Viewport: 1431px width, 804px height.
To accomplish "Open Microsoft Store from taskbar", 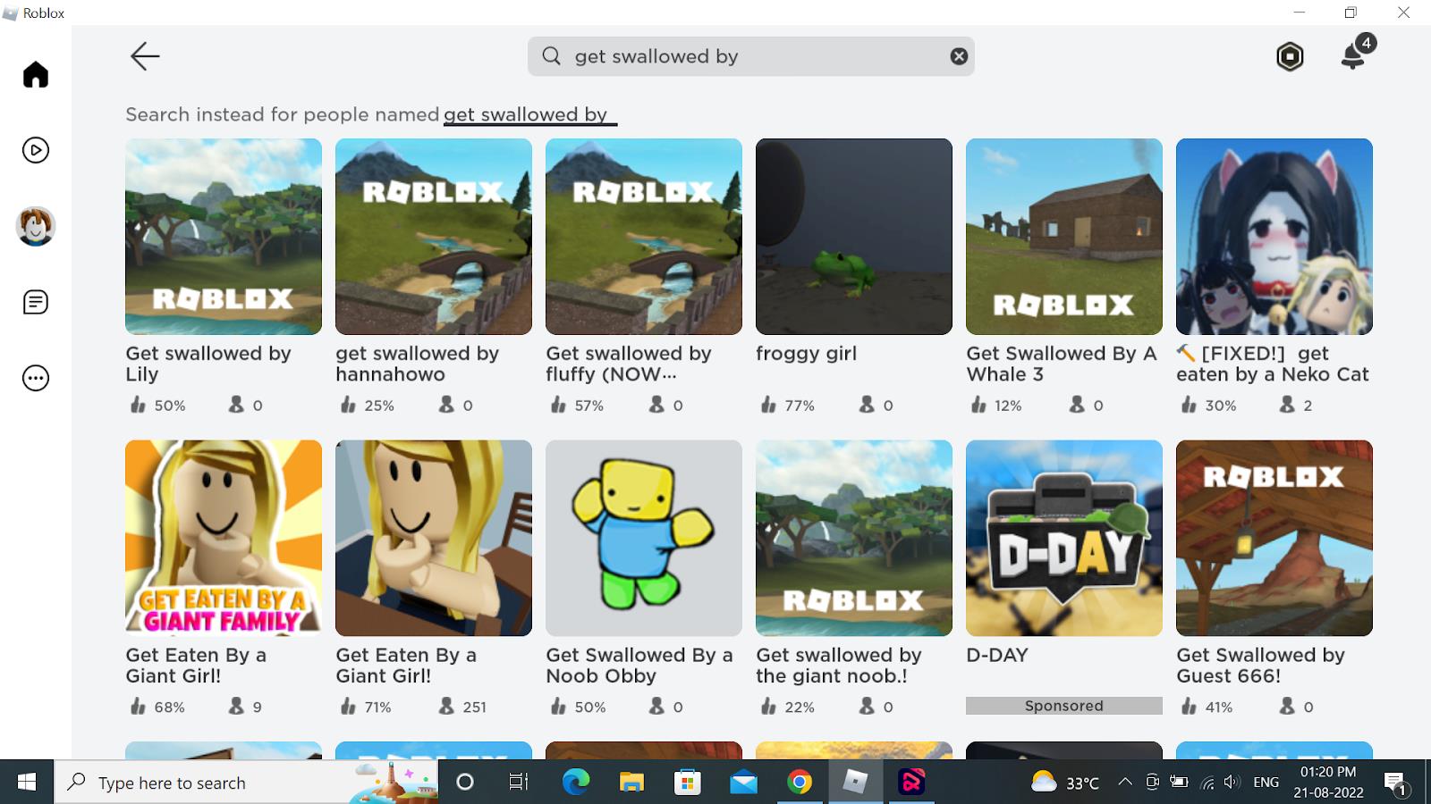I will click(687, 783).
